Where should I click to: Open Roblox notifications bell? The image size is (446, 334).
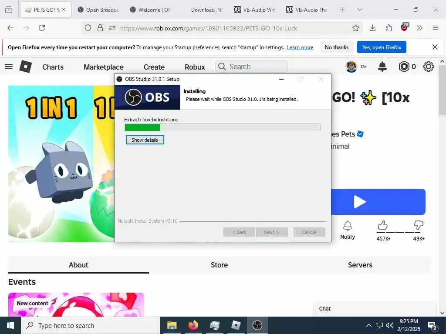382,67
